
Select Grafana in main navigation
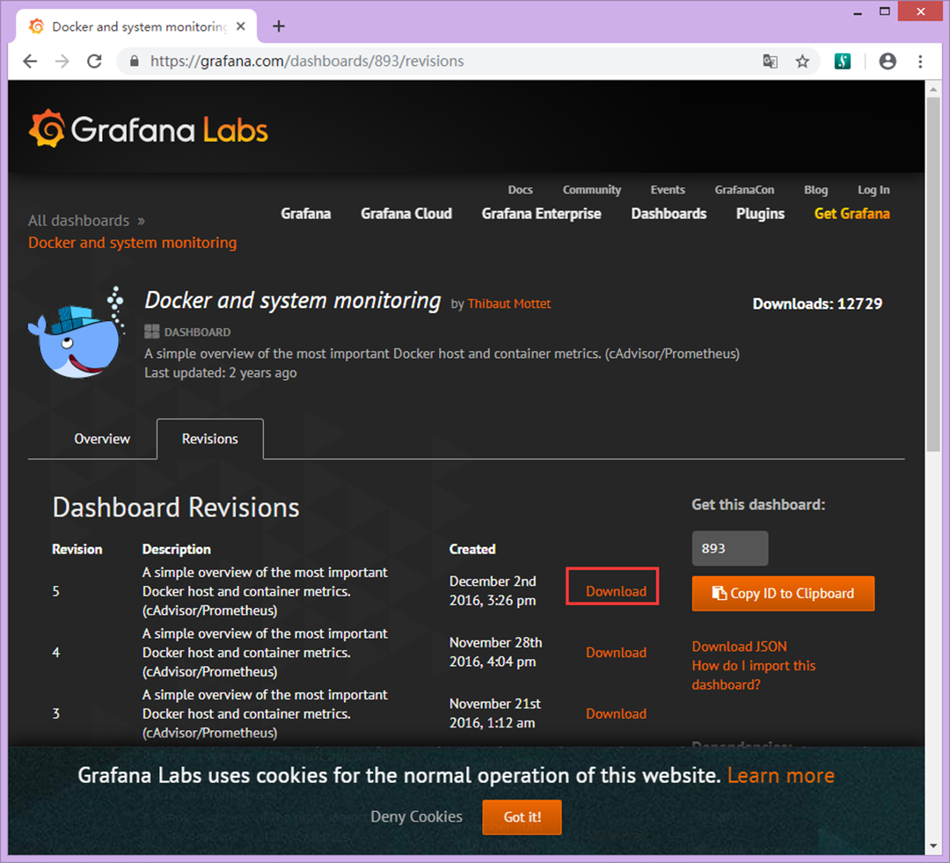(x=305, y=213)
